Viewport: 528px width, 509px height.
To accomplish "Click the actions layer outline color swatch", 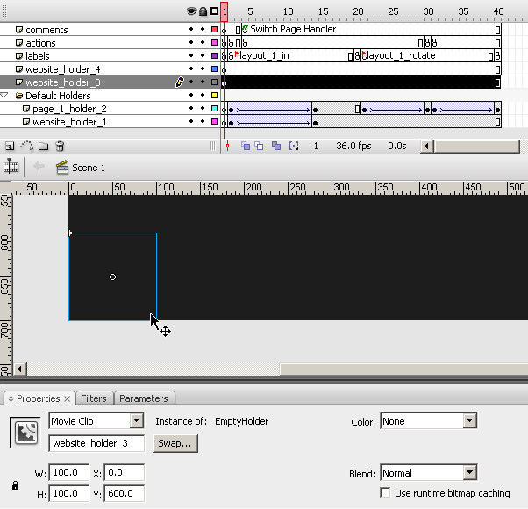I will (215, 43).
